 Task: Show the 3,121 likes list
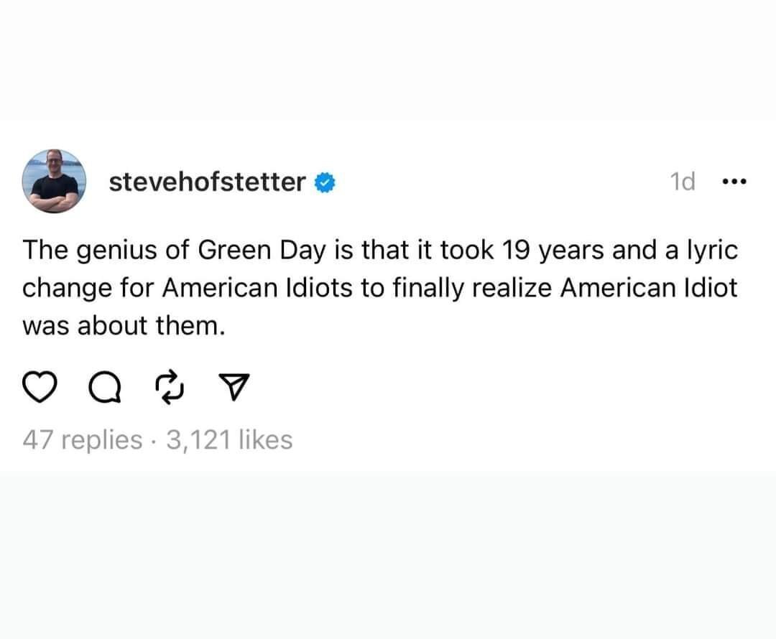[229, 439]
